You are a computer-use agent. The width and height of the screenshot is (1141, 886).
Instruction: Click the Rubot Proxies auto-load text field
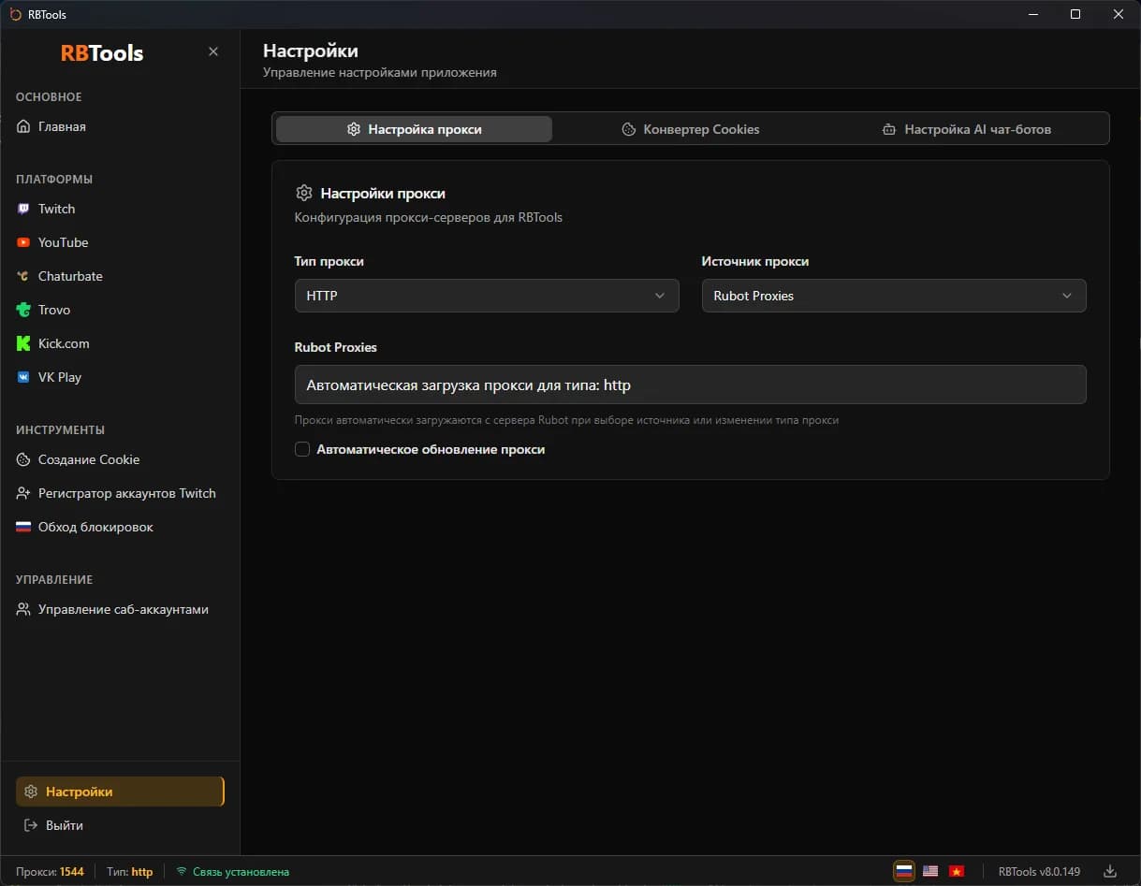pos(690,385)
